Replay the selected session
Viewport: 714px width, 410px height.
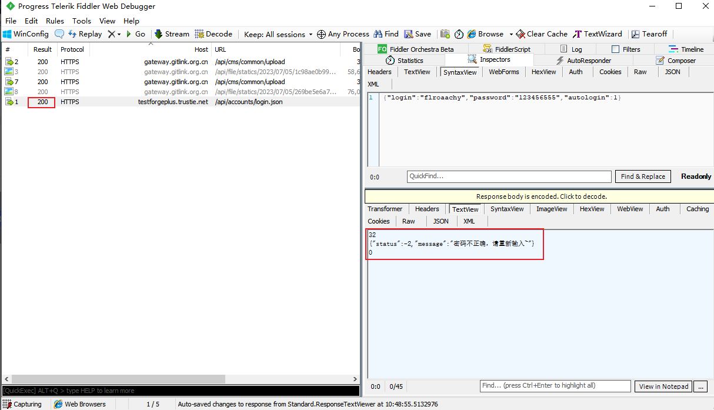85,34
